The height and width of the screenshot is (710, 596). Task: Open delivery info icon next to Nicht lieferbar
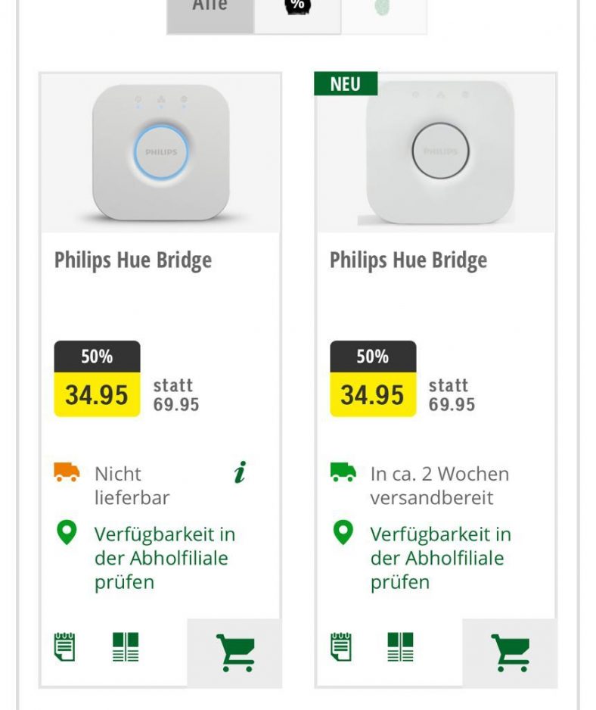pos(240,474)
